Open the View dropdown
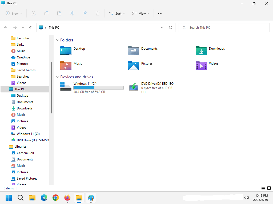The width and height of the screenshot is (273, 204). point(141,13)
